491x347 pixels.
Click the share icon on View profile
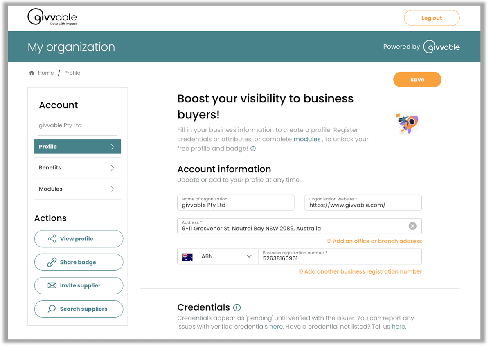52,239
